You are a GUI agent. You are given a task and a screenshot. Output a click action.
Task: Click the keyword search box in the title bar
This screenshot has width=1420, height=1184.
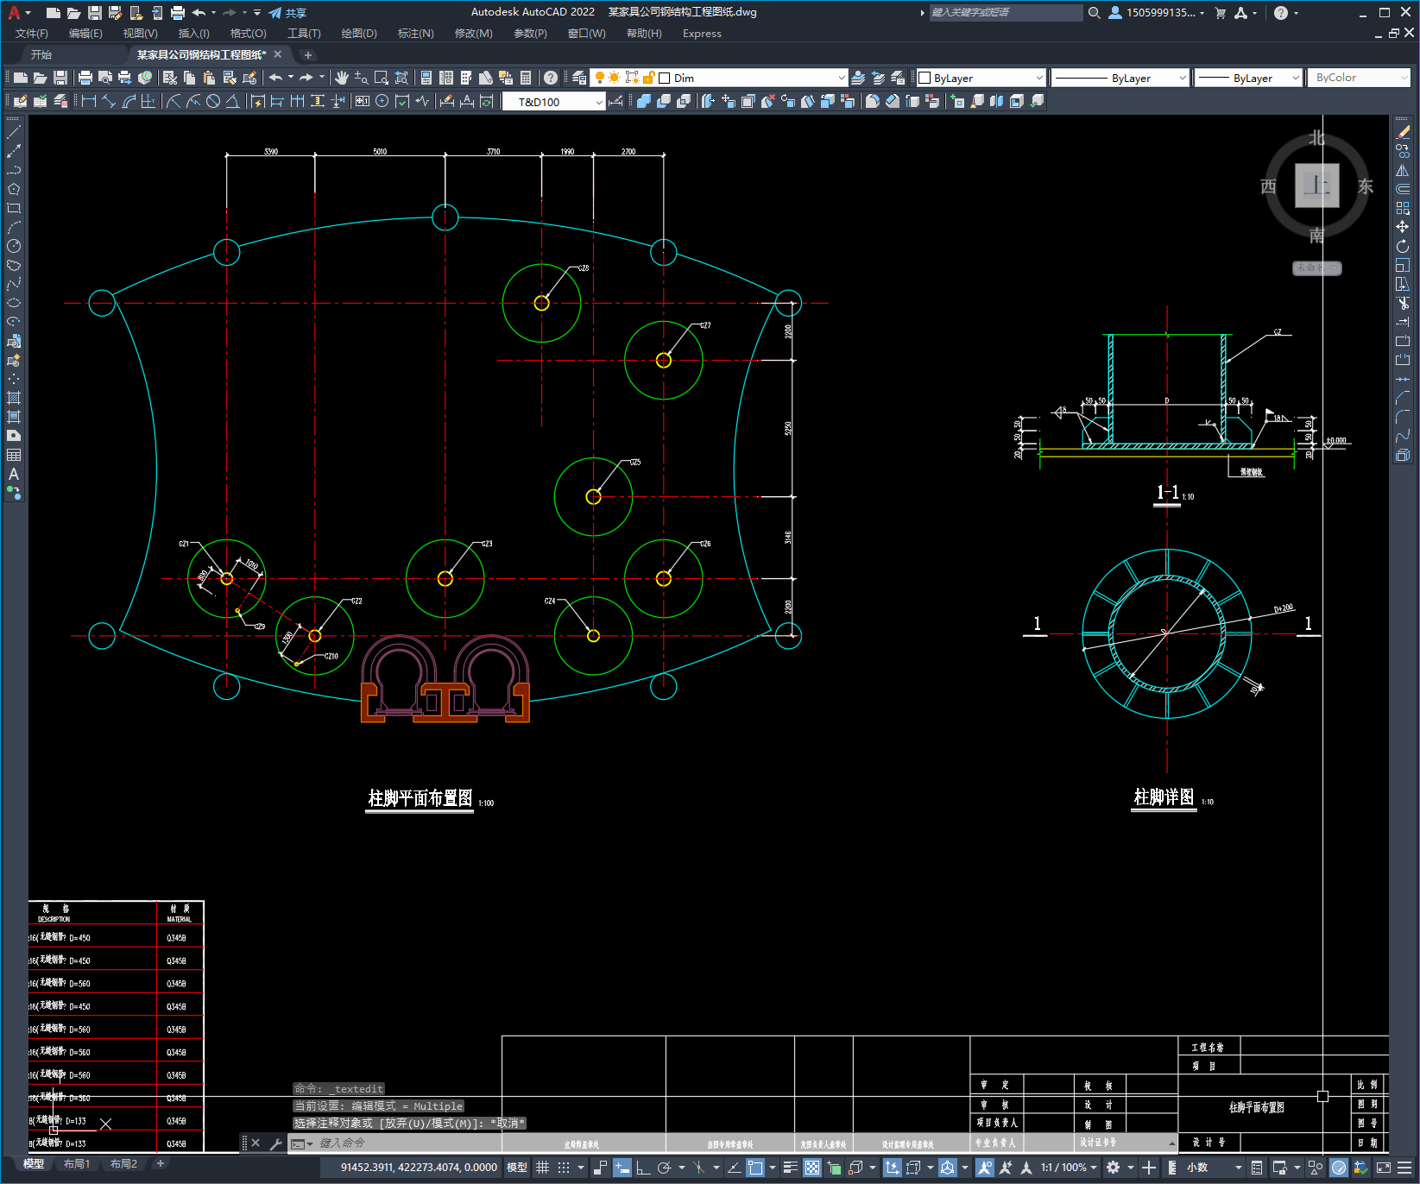[1005, 13]
